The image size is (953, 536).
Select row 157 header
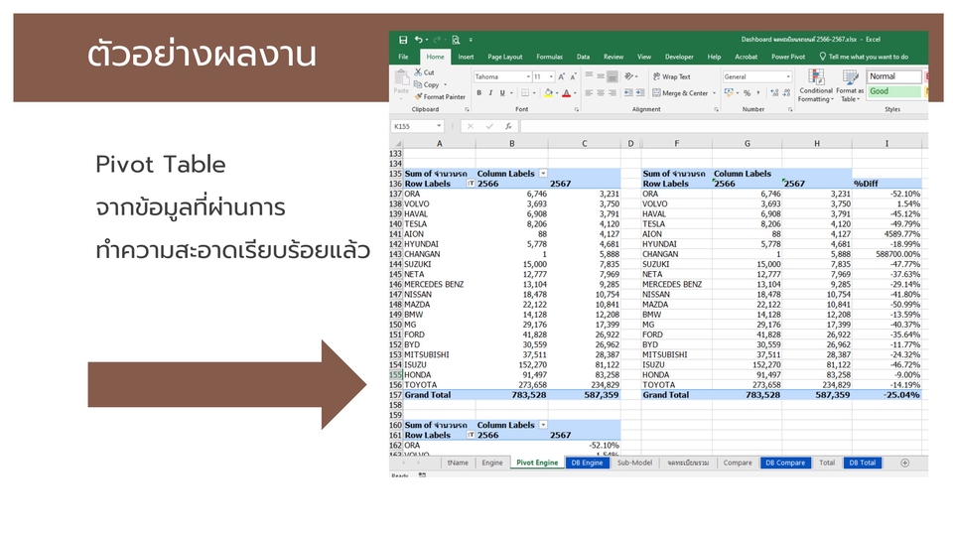tap(396, 395)
